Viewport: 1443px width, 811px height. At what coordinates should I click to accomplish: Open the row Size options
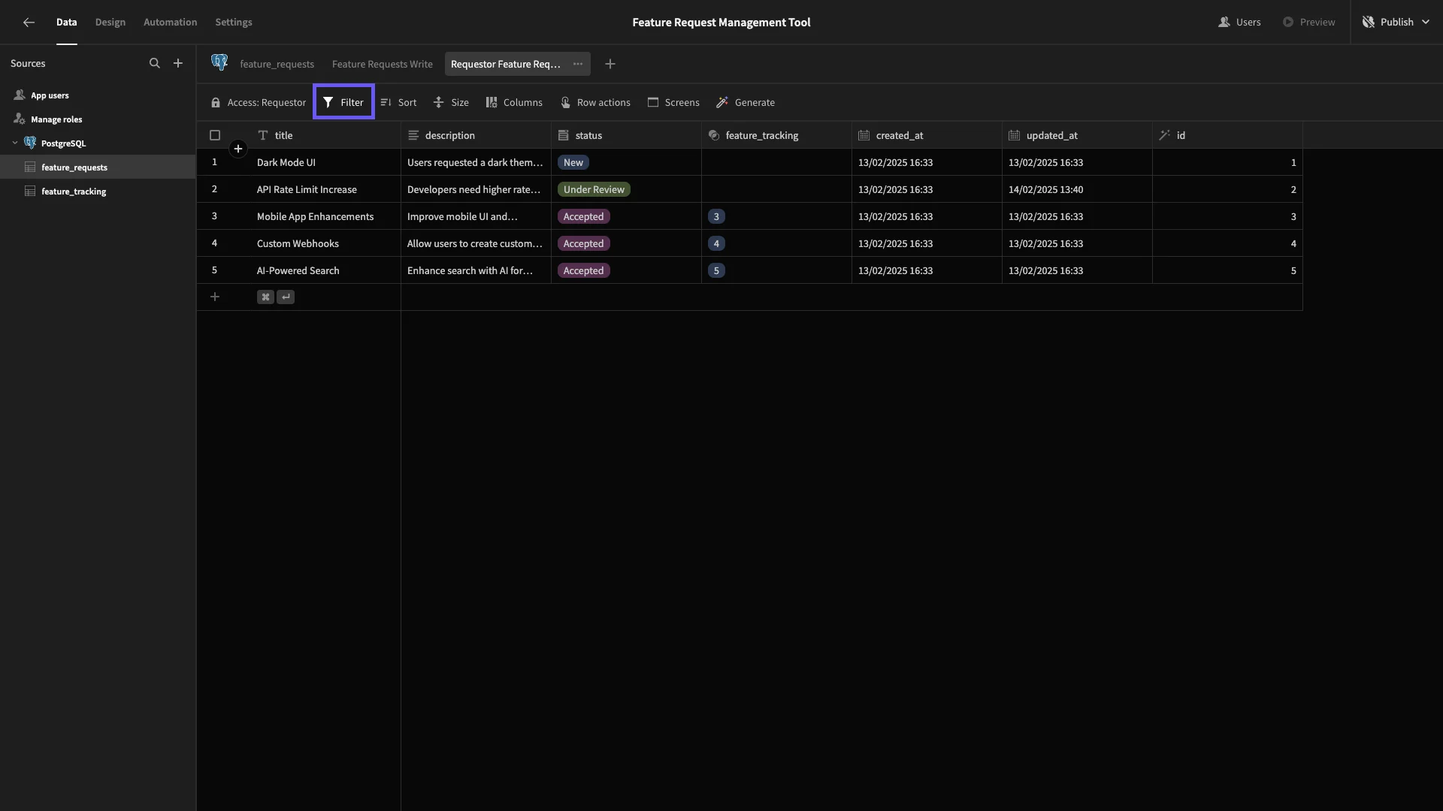pos(451,102)
